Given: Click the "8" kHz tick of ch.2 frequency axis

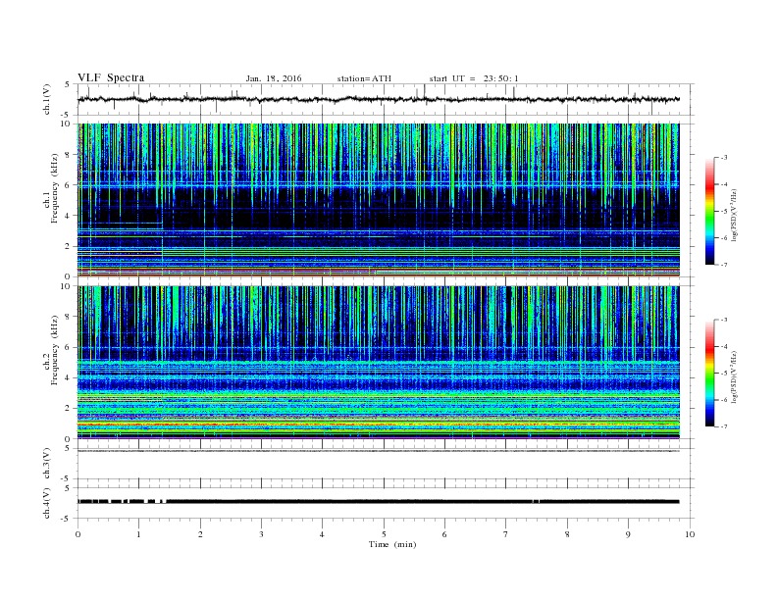Looking at the screenshot, I should 68,317.
